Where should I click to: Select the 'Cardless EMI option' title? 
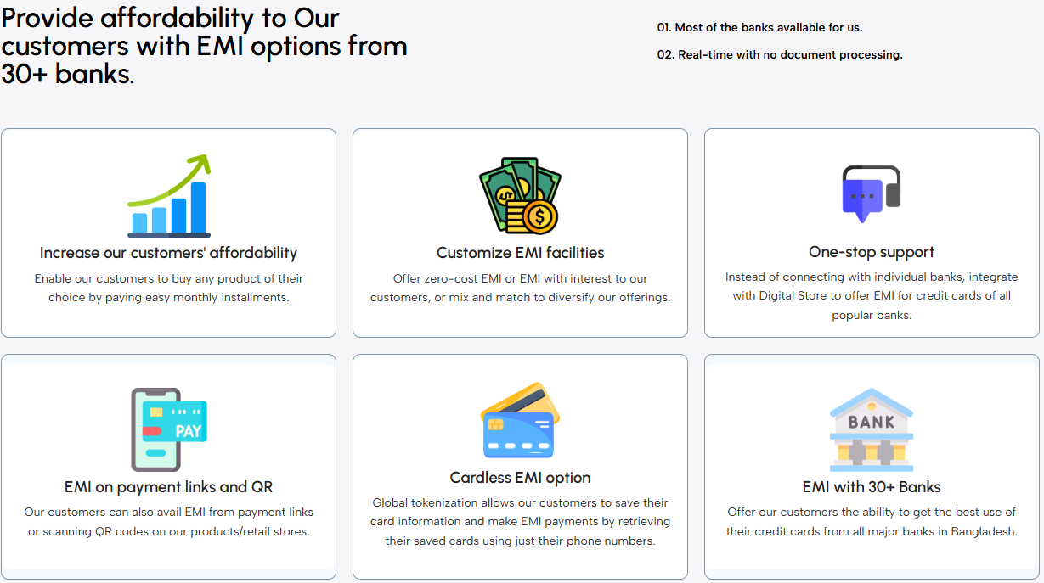pos(521,478)
